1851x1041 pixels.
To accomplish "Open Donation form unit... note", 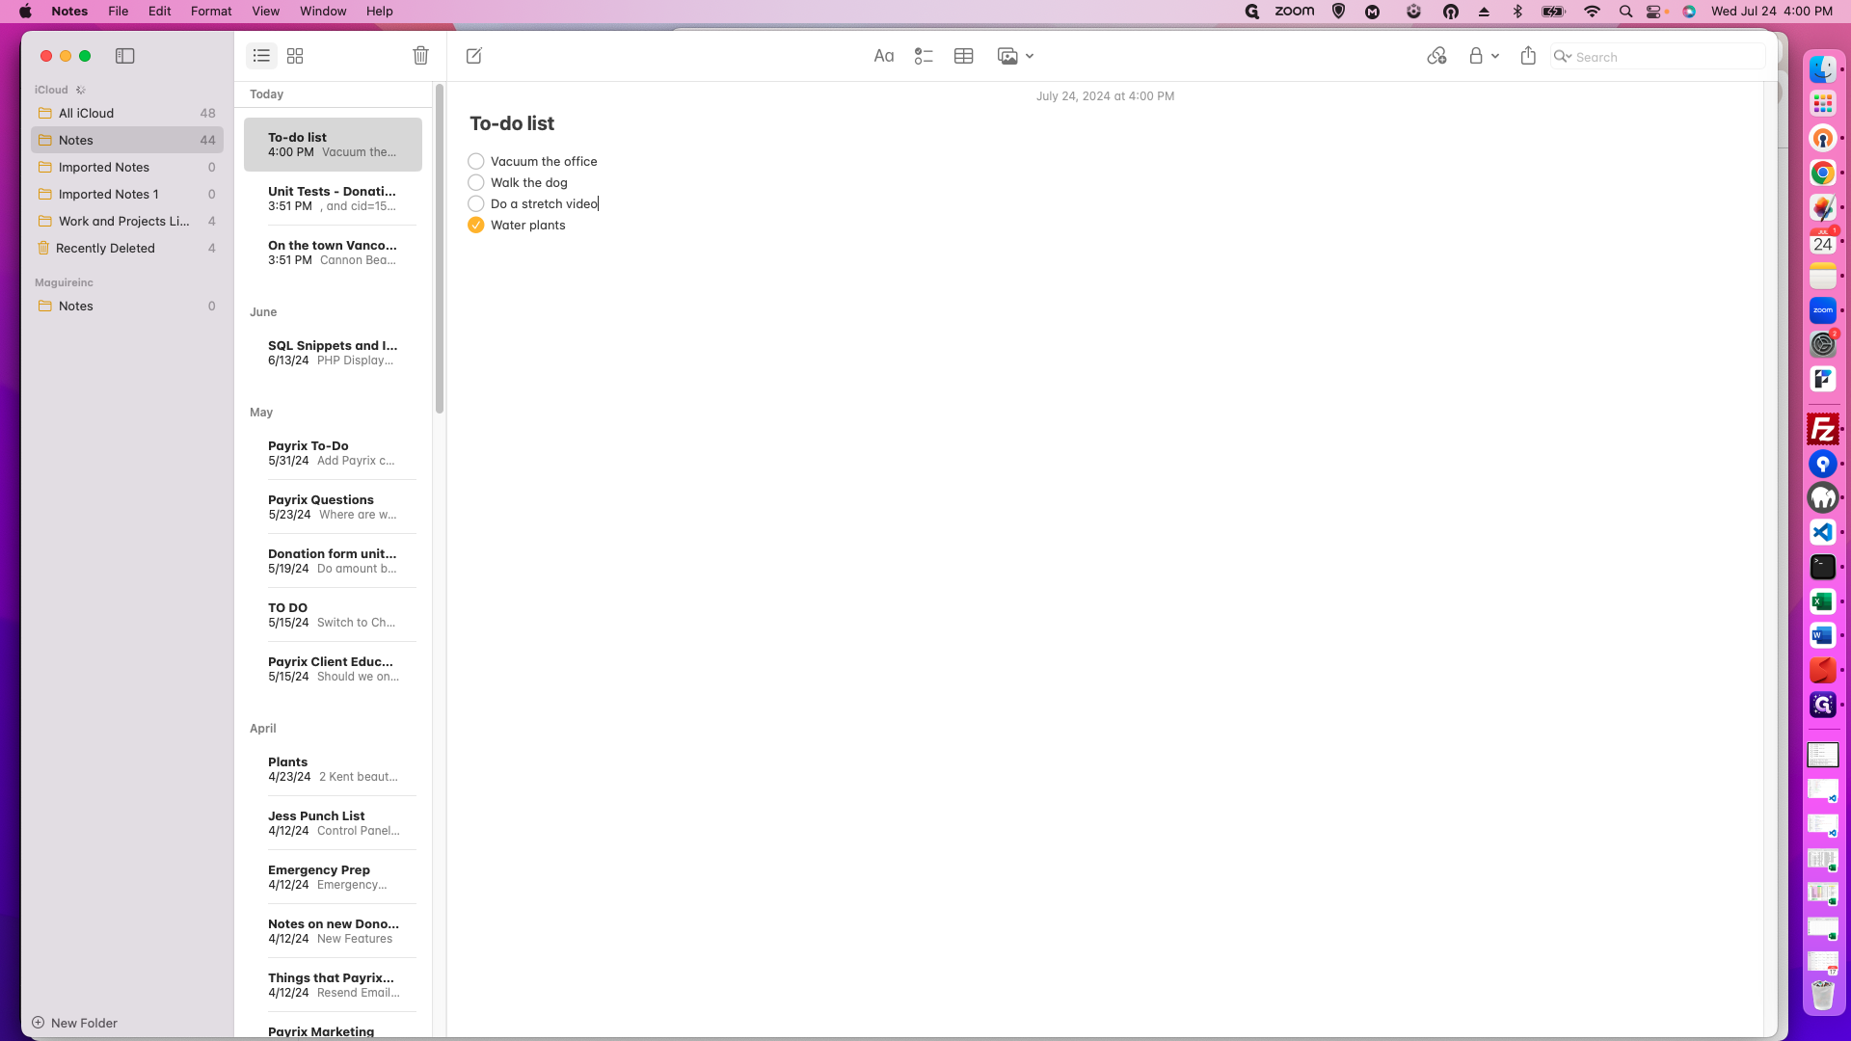I will 333,561.
